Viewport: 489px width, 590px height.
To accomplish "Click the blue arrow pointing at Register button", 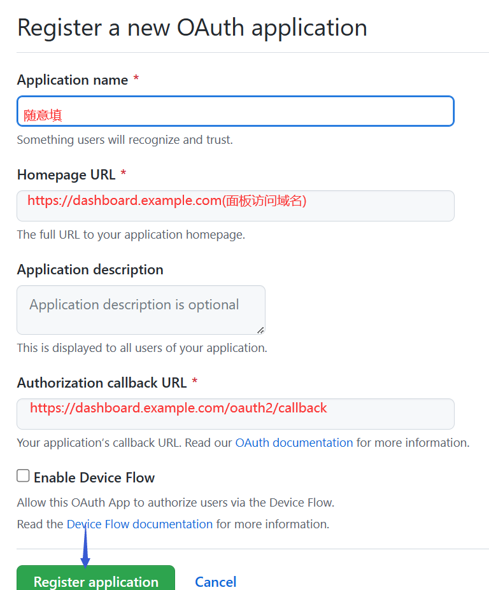I will click(x=85, y=547).
